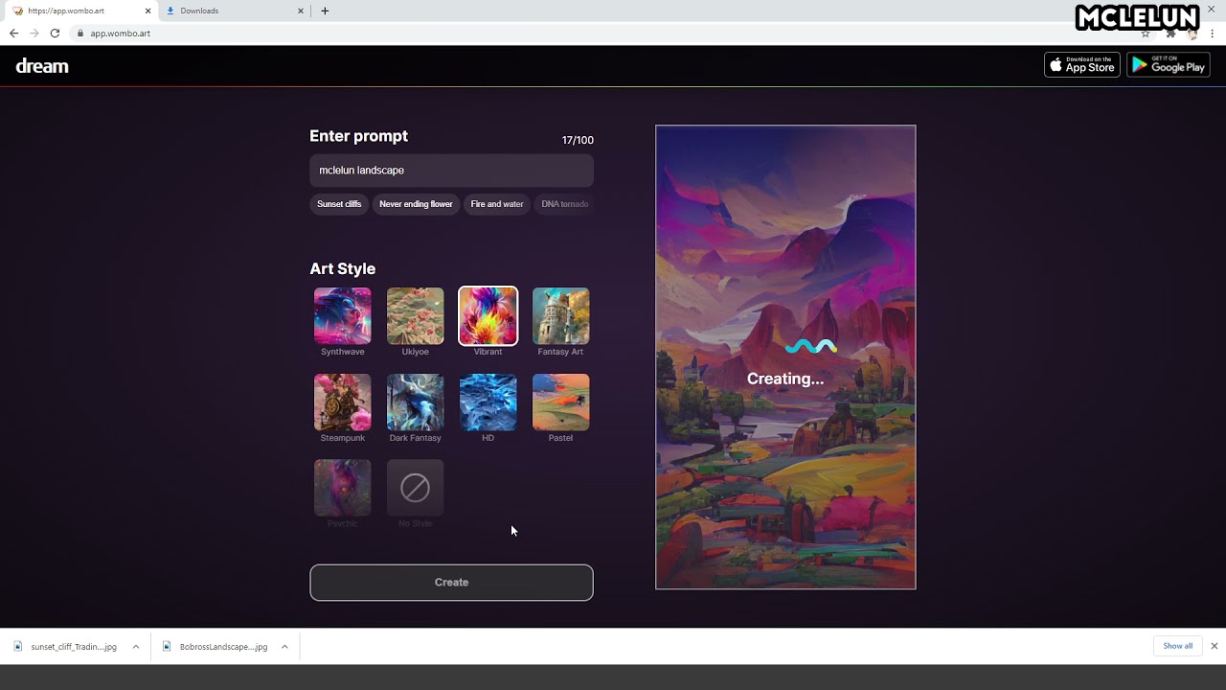
Task: Open the Google Play download badge
Action: pos(1169,65)
